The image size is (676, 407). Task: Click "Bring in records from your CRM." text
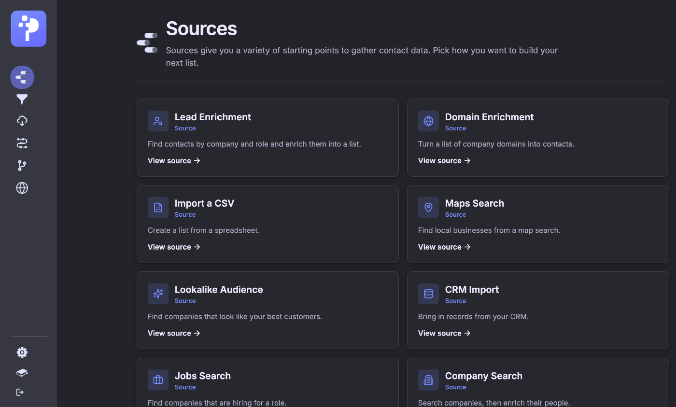tap(473, 317)
